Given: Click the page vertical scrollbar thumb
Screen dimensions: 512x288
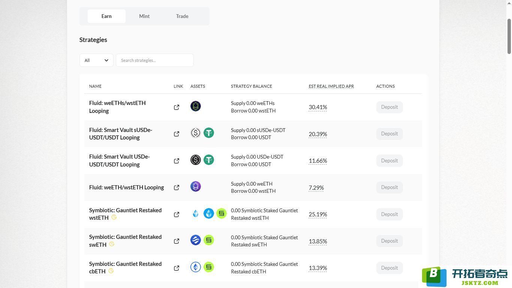Looking at the screenshot, I should point(509,36).
